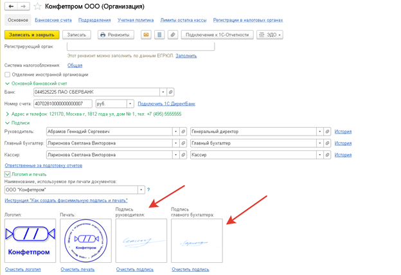Open Руководитель record via open icon
Viewport: 401px width, 275px height.
point(183,132)
